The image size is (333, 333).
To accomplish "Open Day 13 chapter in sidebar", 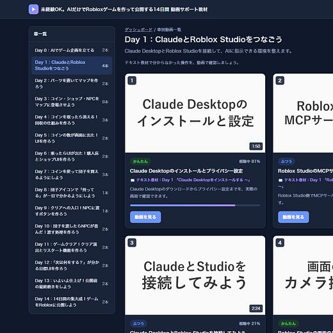I will coord(72,284).
